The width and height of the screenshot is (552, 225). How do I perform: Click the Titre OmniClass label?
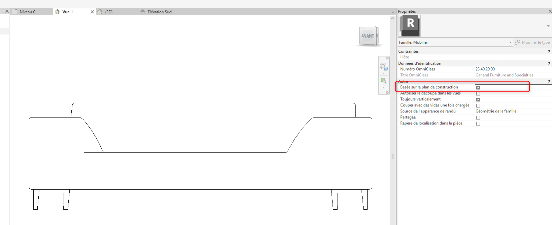pyautogui.click(x=414, y=75)
